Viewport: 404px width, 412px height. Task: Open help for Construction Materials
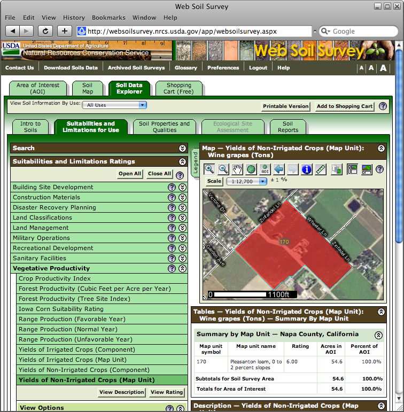point(172,197)
